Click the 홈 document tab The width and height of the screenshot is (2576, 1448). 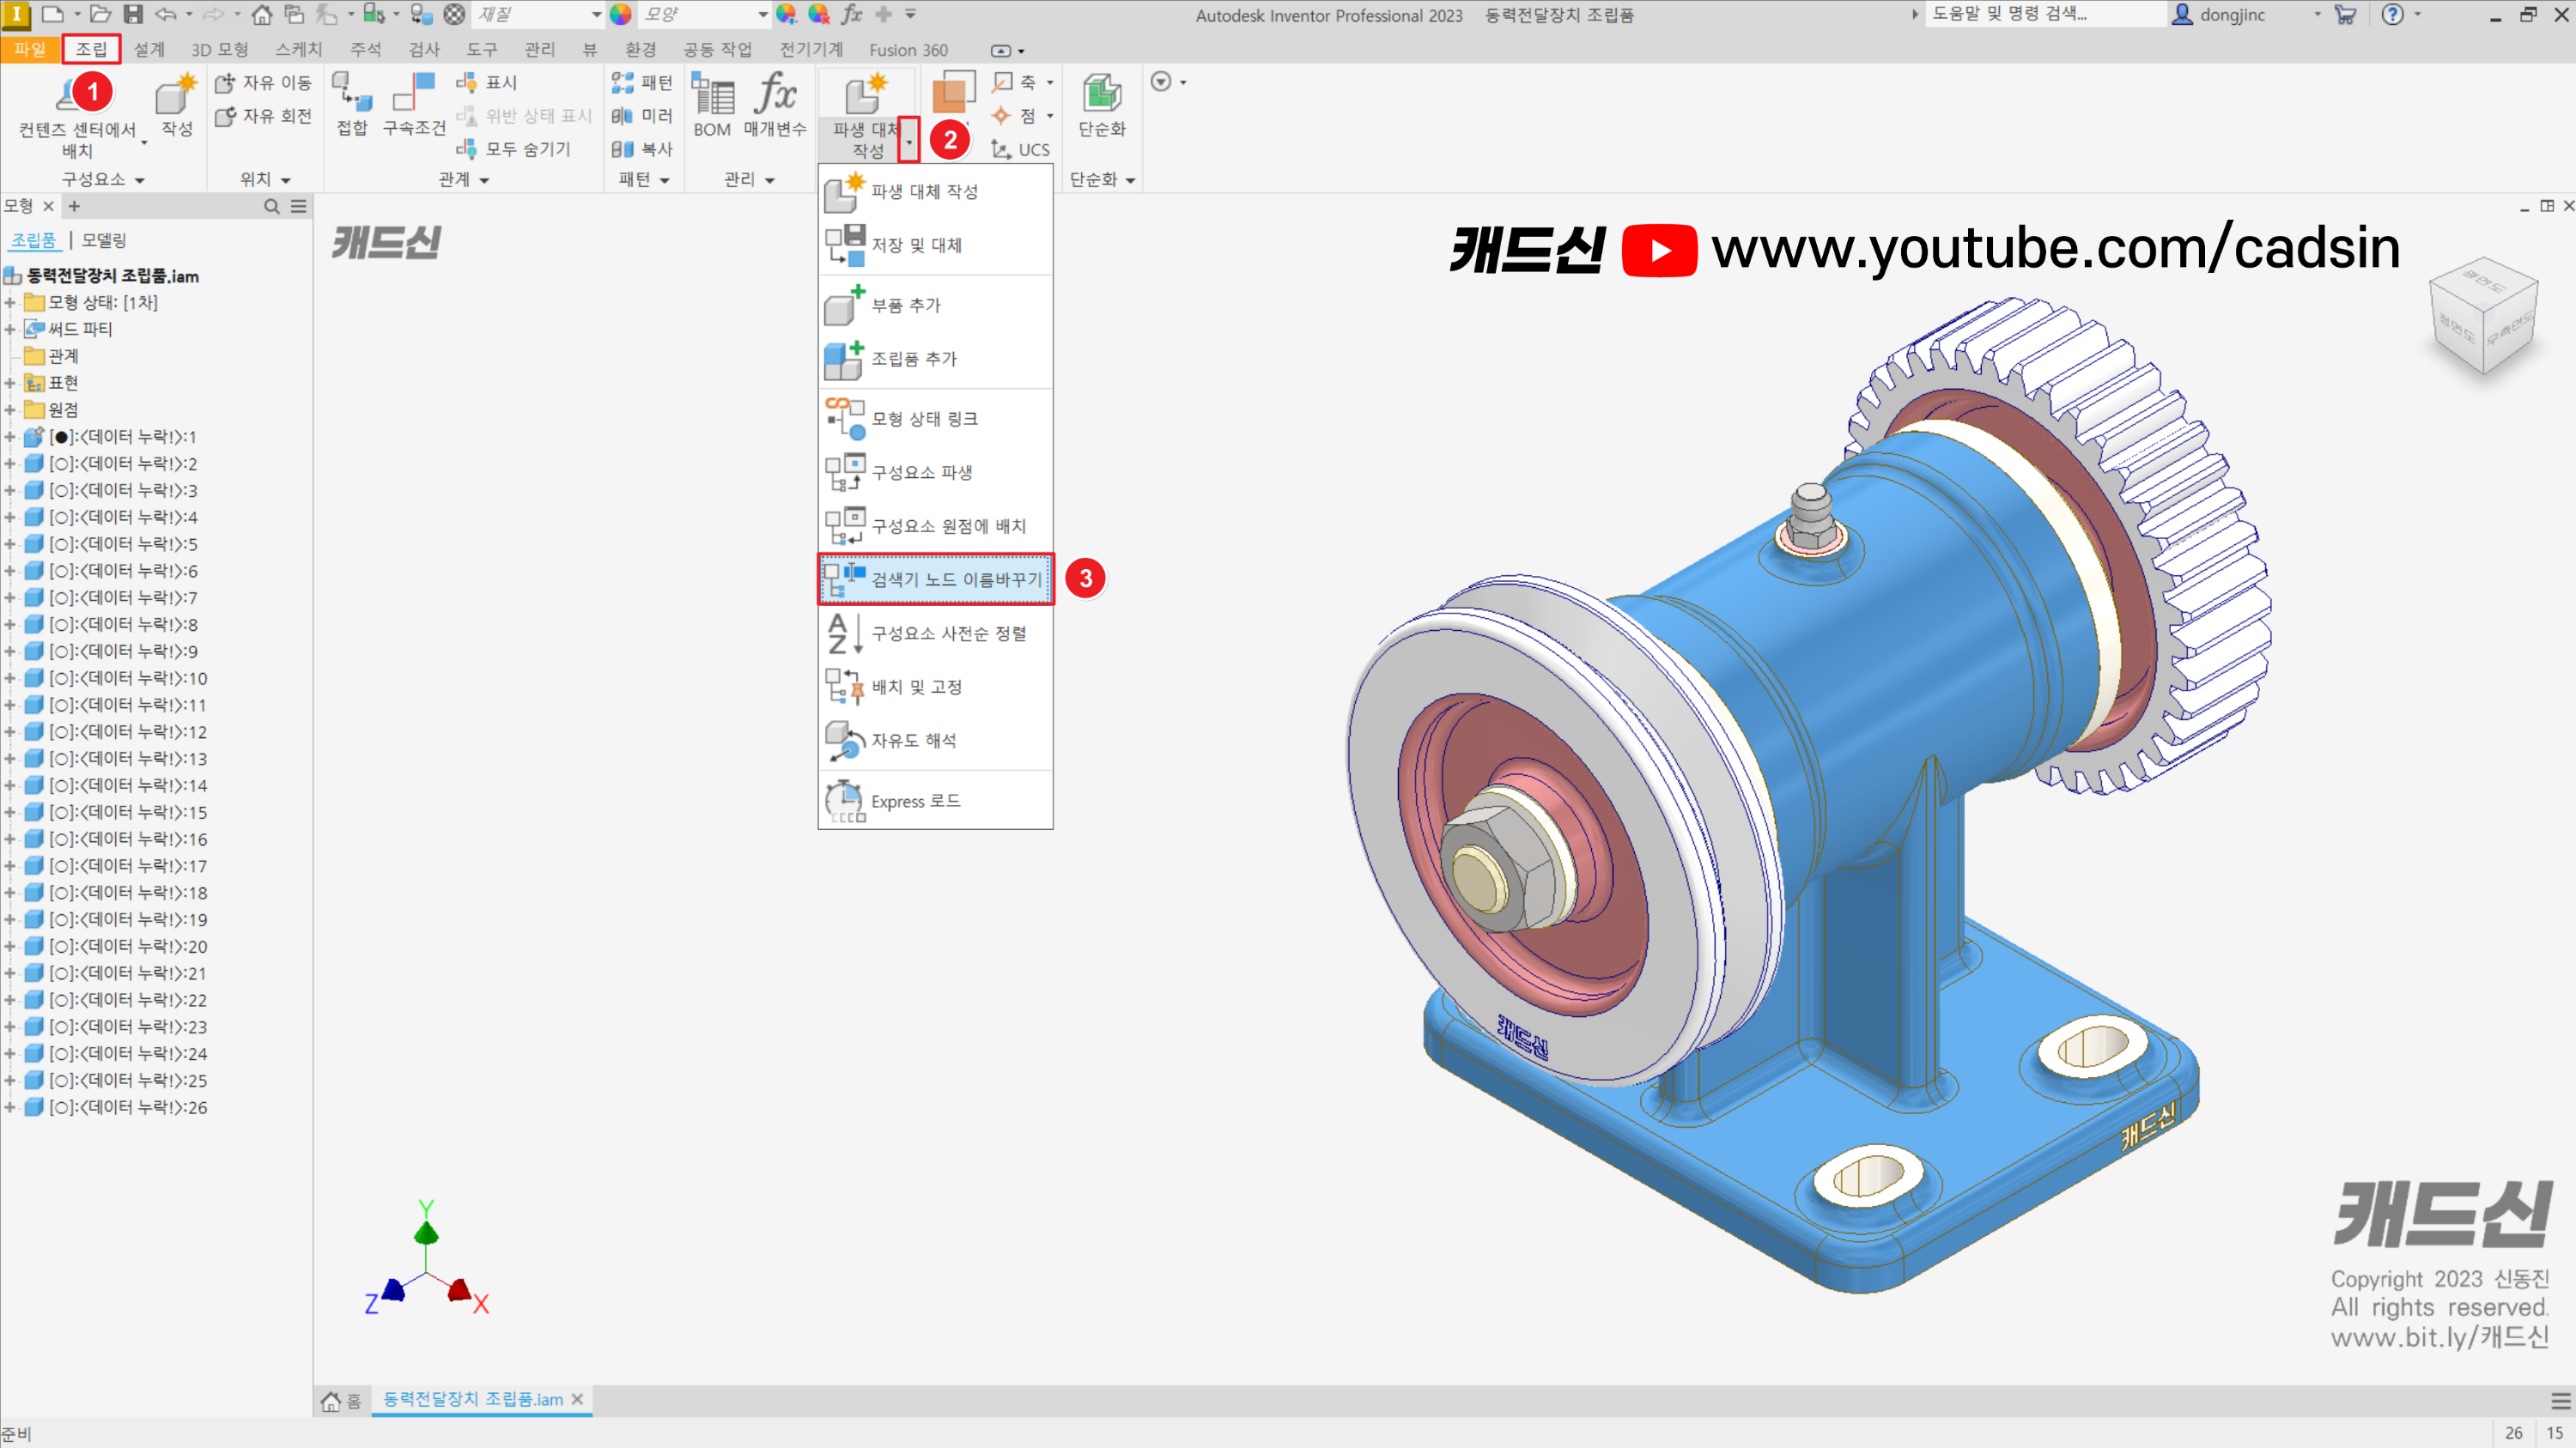coord(341,1401)
